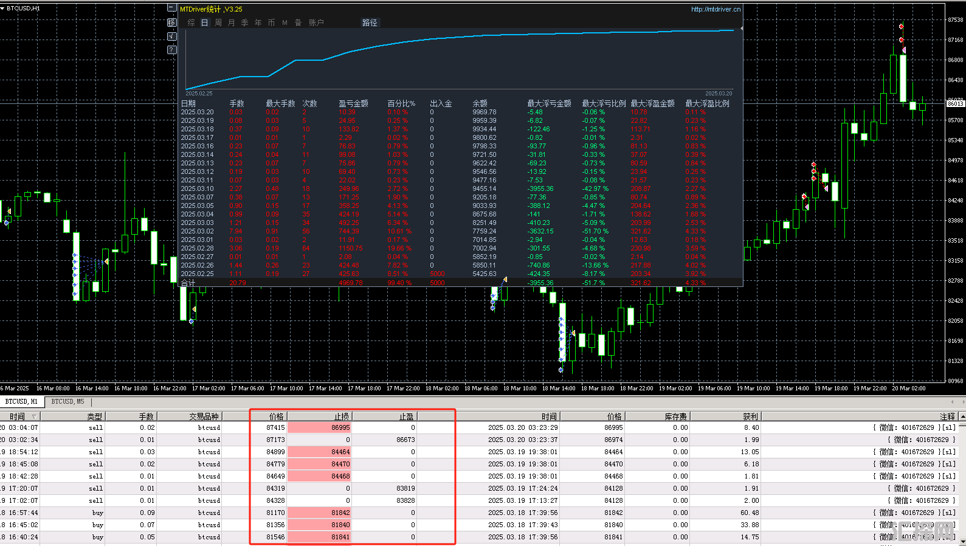Screen dimensions: 966x546
Task: Click the small arrow at chart top-right edge
Action: tap(741, 28)
